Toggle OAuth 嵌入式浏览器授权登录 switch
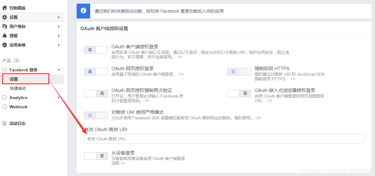Image resolution: width=375 pixels, height=176 pixels. click(239, 94)
